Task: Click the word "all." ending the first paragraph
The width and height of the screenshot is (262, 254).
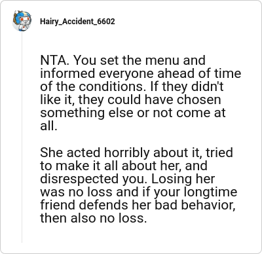Action: [48, 126]
